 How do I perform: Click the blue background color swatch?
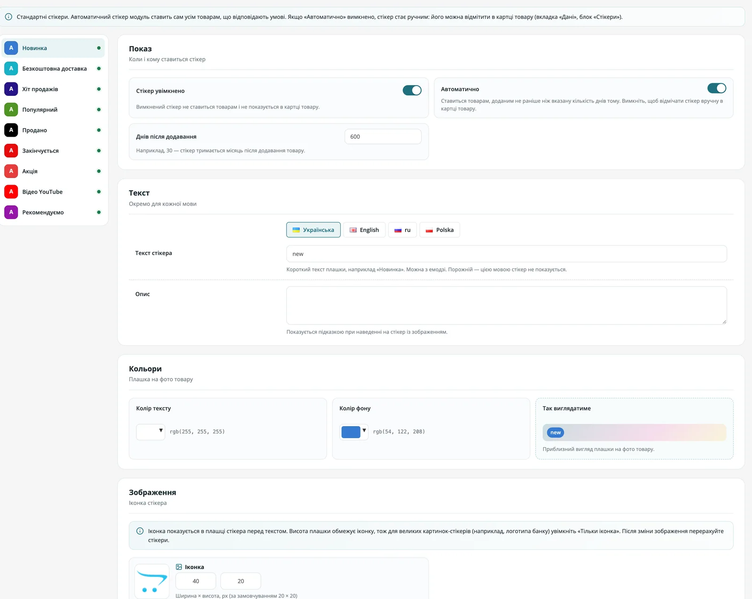coord(351,432)
